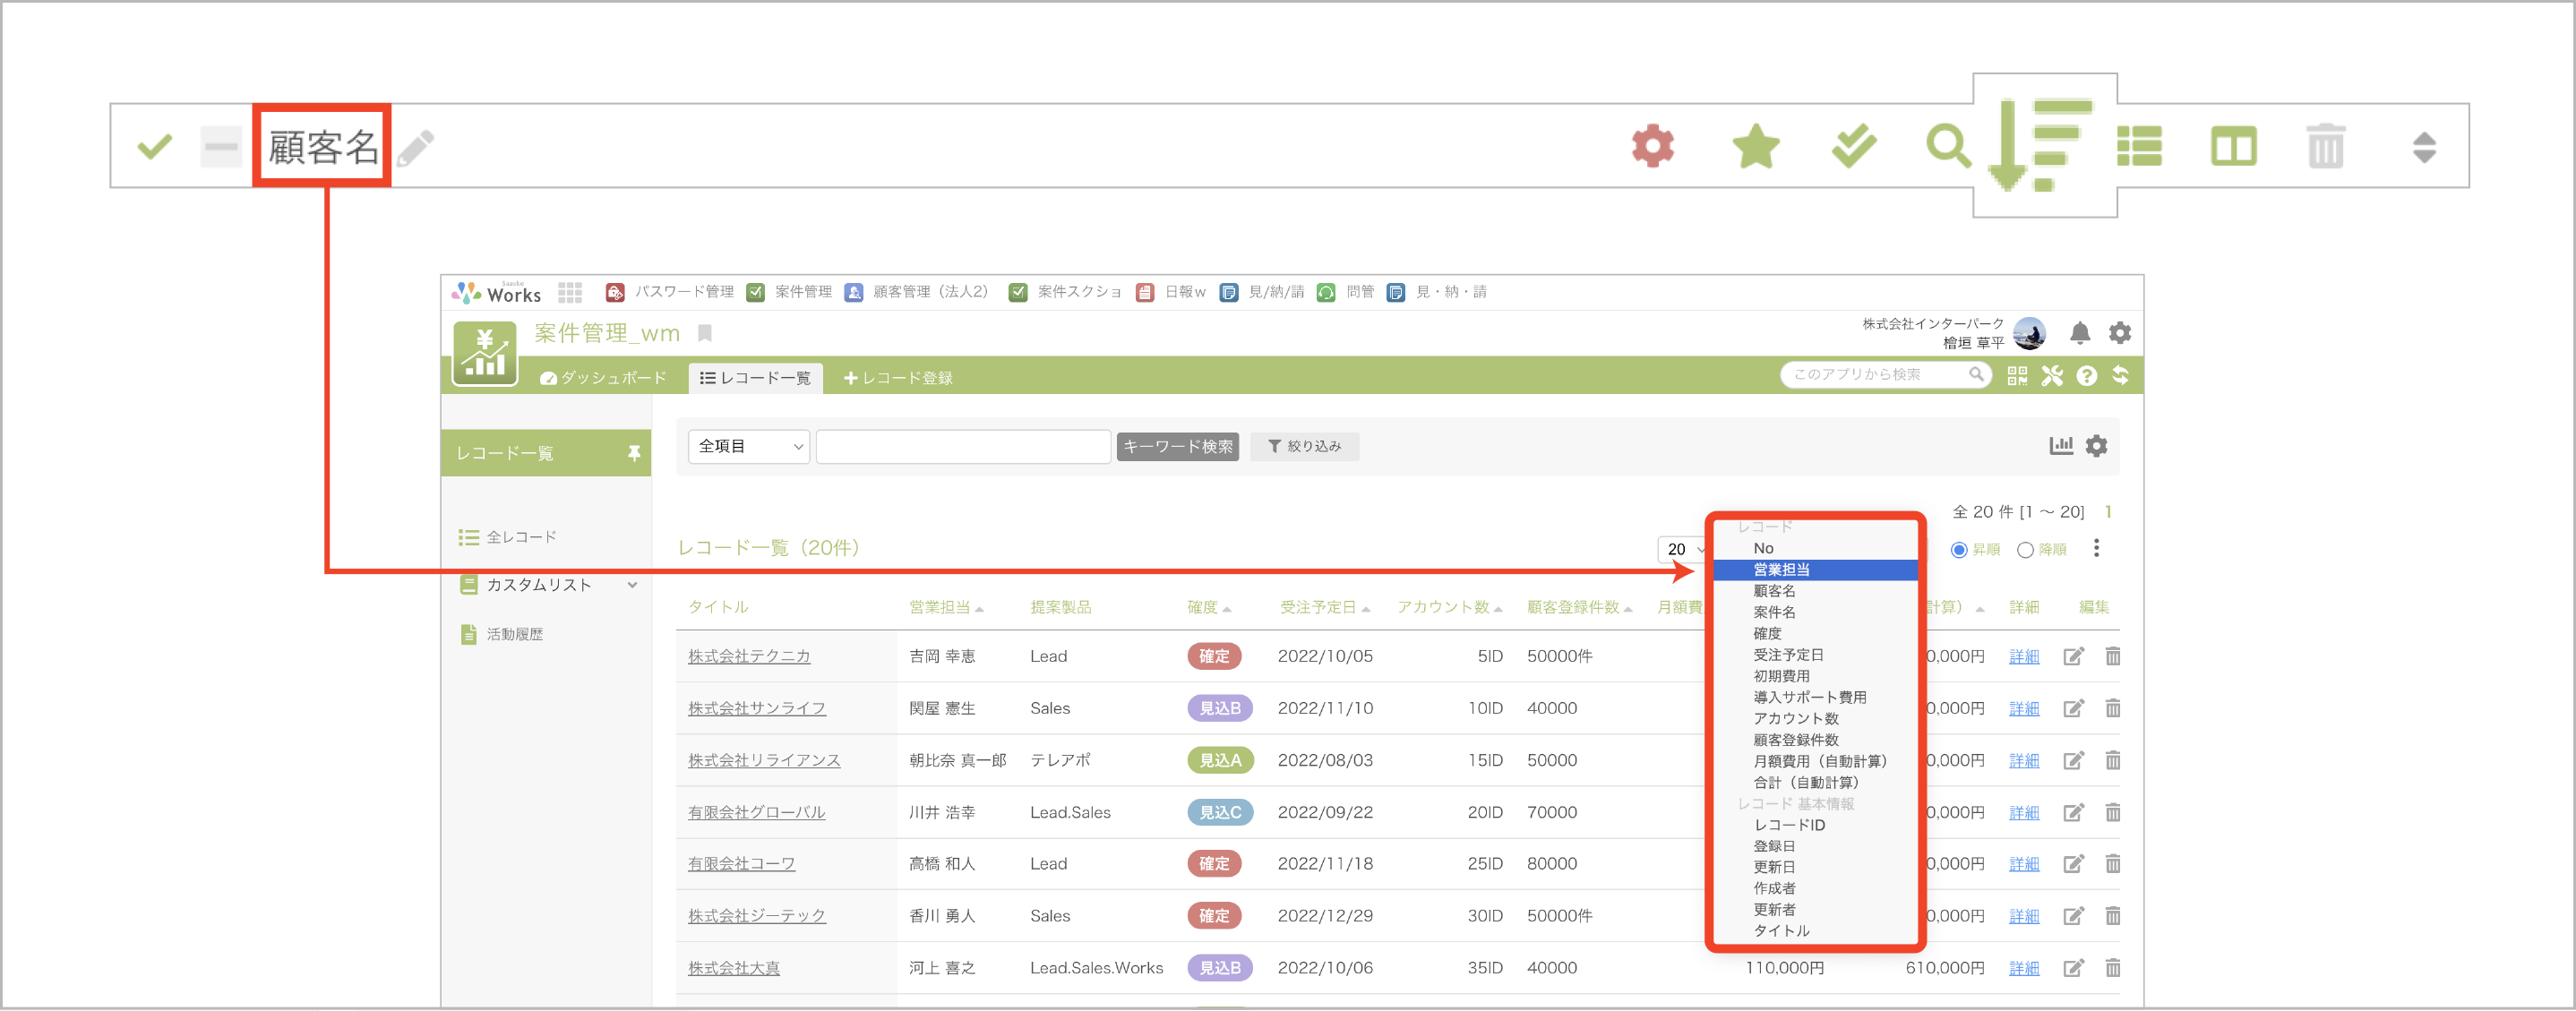Click the キーワード検索 button
The width and height of the screenshot is (2576, 1011).
pos(1177,446)
